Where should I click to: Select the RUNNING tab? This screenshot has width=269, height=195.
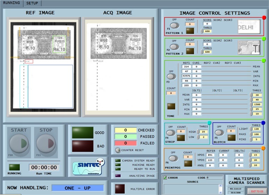(x=12, y=3)
